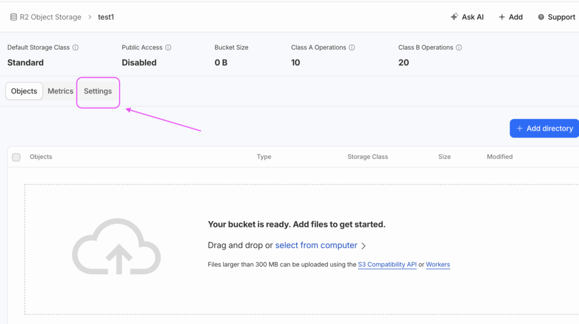Follow the Workers link
The width and height of the screenshot is (579, 324).
438,265
